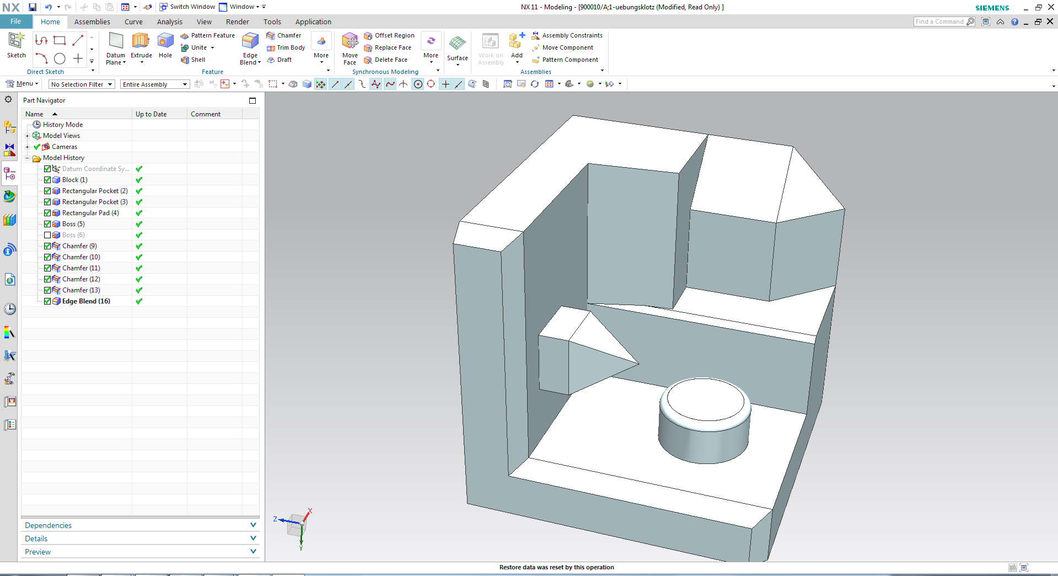Switch to the Application ribbon tab
This screenshot has height=576, width=1058.
tap(313, 22)
